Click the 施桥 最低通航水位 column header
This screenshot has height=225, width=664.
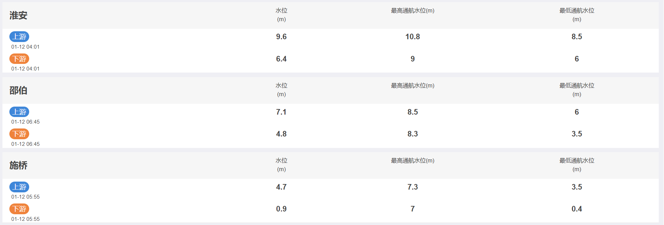(577, 165)
